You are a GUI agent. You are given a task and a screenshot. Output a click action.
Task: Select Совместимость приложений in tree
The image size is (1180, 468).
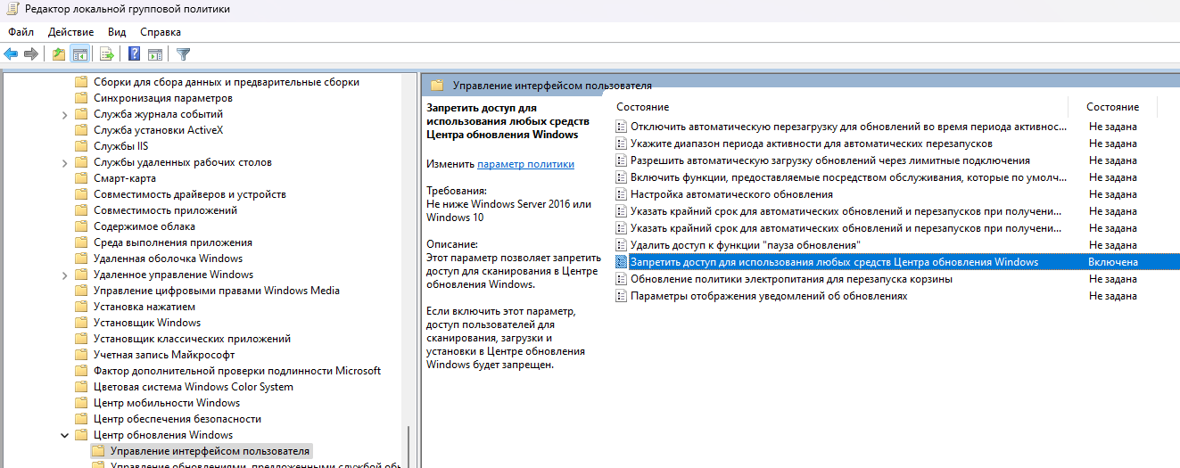coord(165,210)
